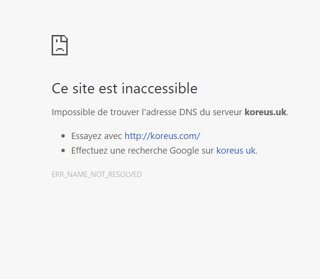Screen dimensions: 320x279
Task: Open the http://koreus.com/ suggested link
Action: [162, 136]
